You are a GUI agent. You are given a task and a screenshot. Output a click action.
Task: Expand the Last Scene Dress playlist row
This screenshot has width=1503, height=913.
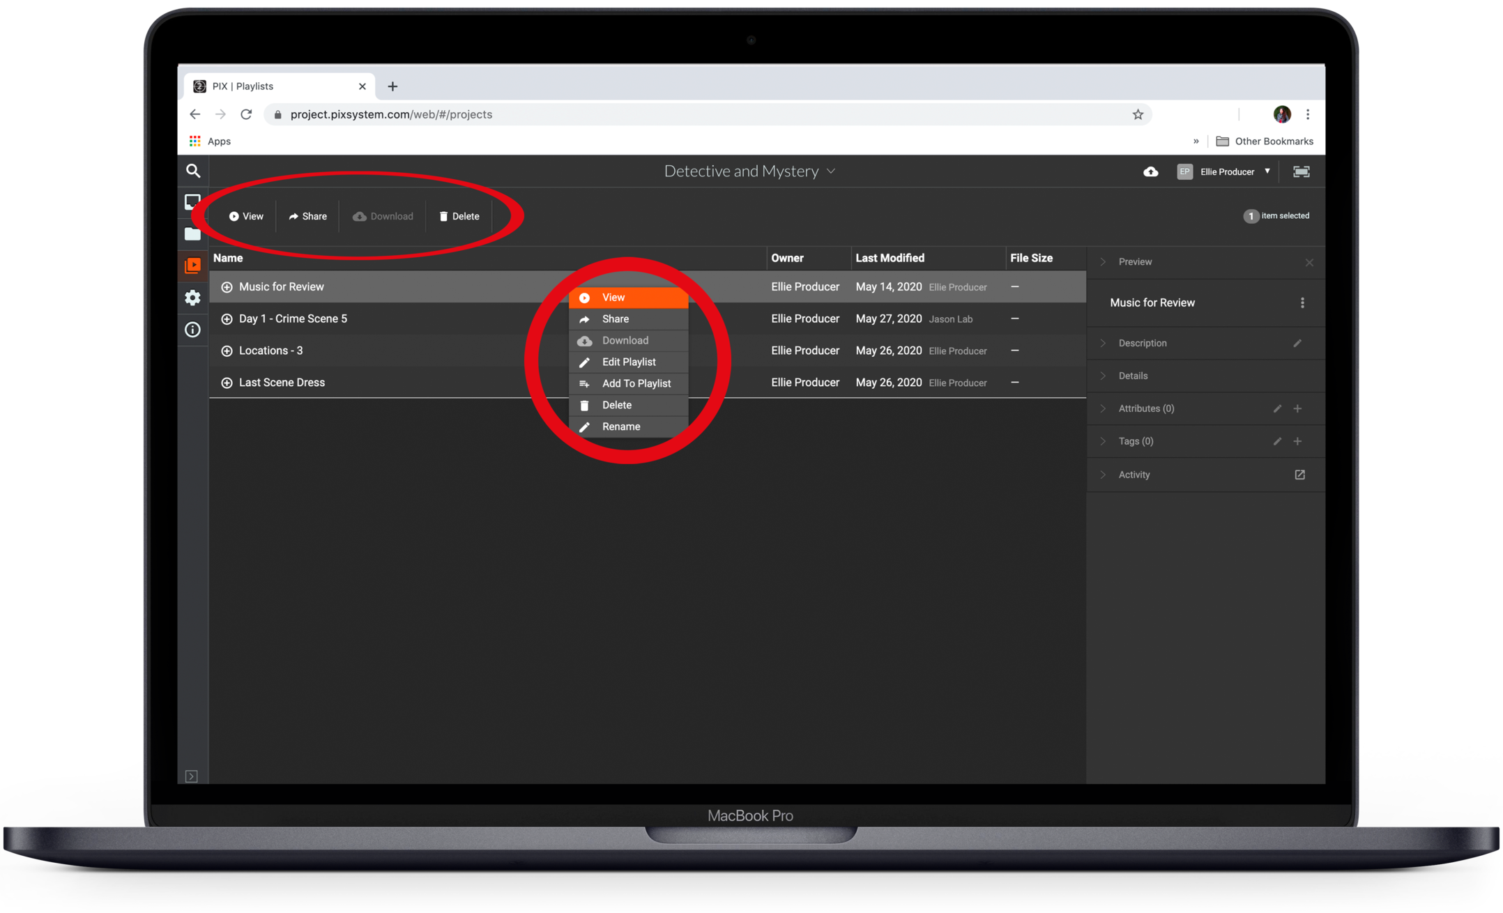point(227,383)
